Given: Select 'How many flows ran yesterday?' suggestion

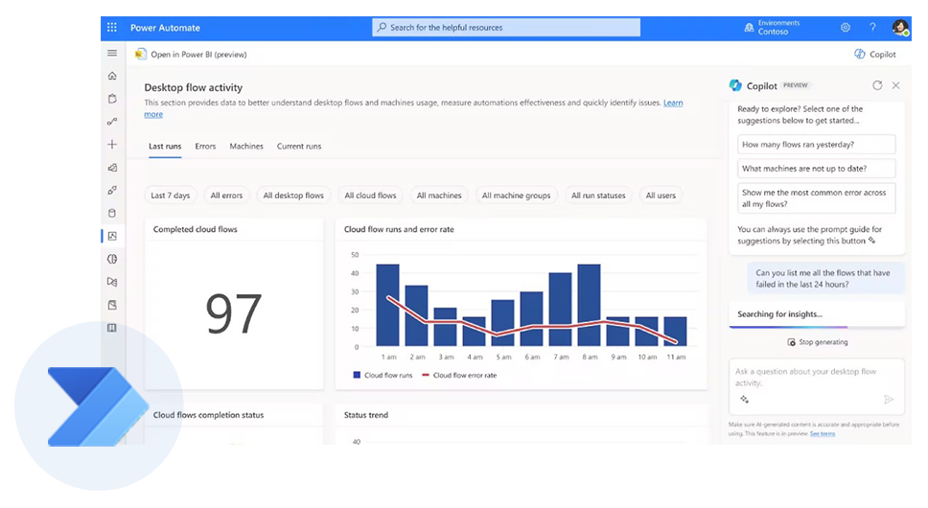Looking at the screenshot, I should [x=817, y=145].
